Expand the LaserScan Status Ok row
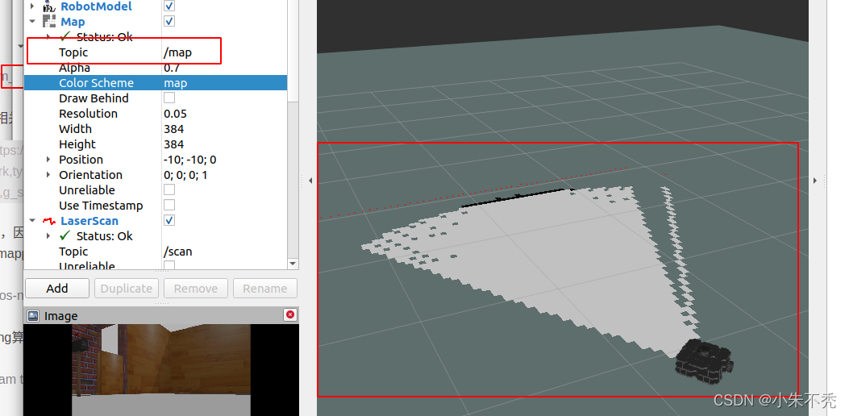This screenshot has height=416, width=849. coord(48,235)
